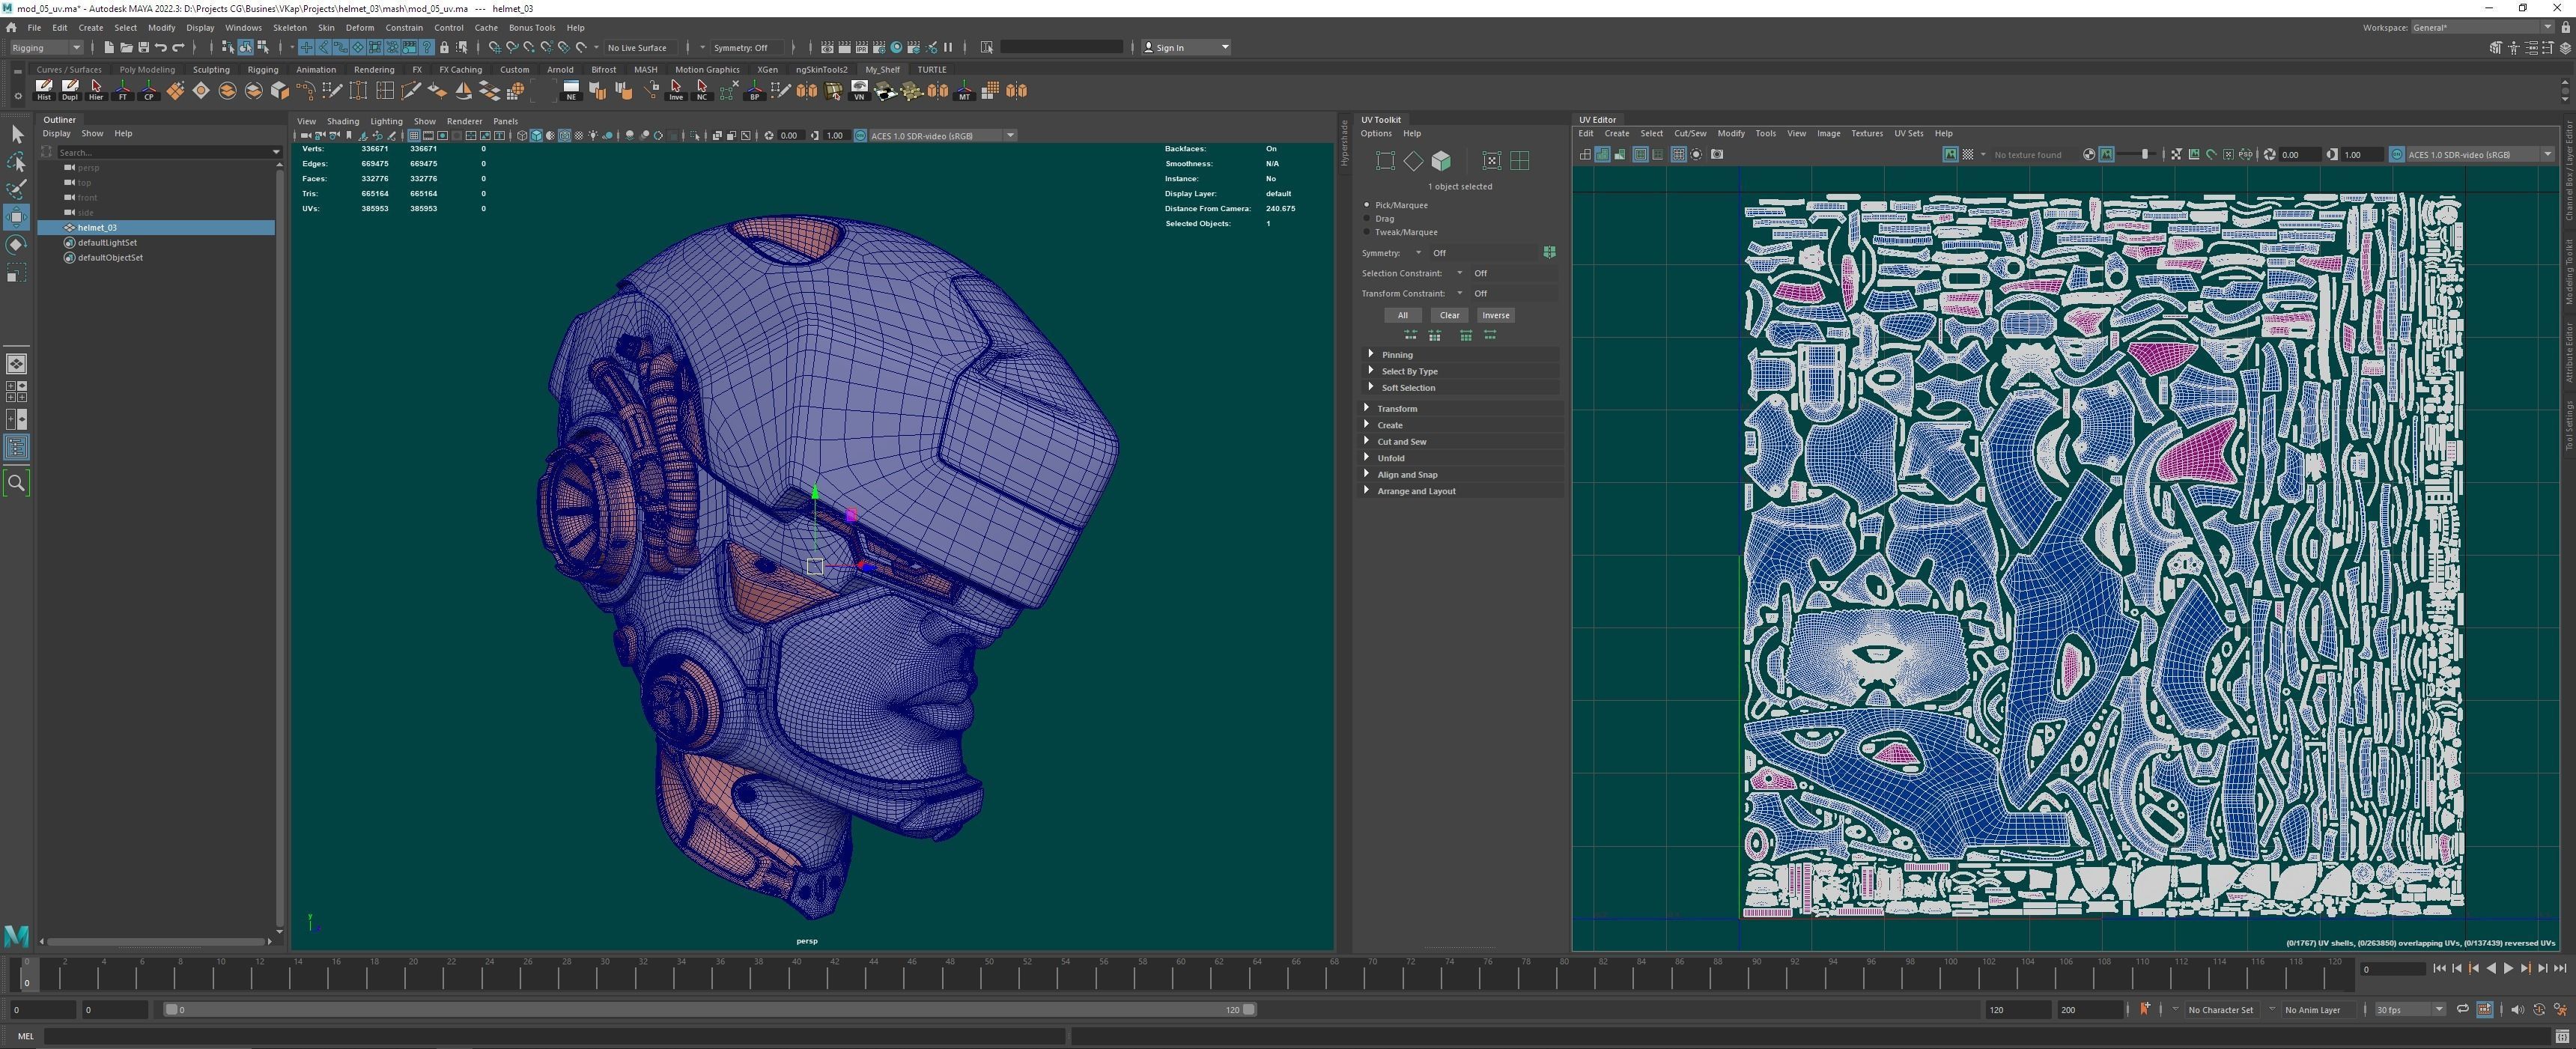Click the Inverse button in UV Toolkit
Screen dimensions: 2576x1049
coord(1496,315)
